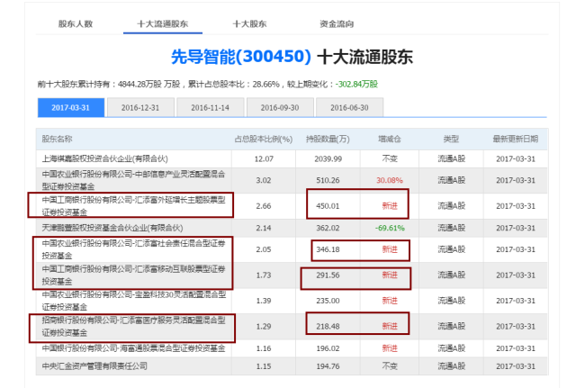Click the 股东名称 column header

(x=57, y=139)
